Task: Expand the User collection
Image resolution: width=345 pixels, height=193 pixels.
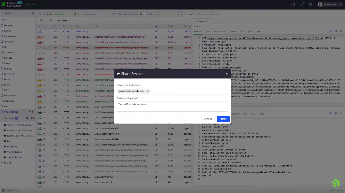Action: 1,163
